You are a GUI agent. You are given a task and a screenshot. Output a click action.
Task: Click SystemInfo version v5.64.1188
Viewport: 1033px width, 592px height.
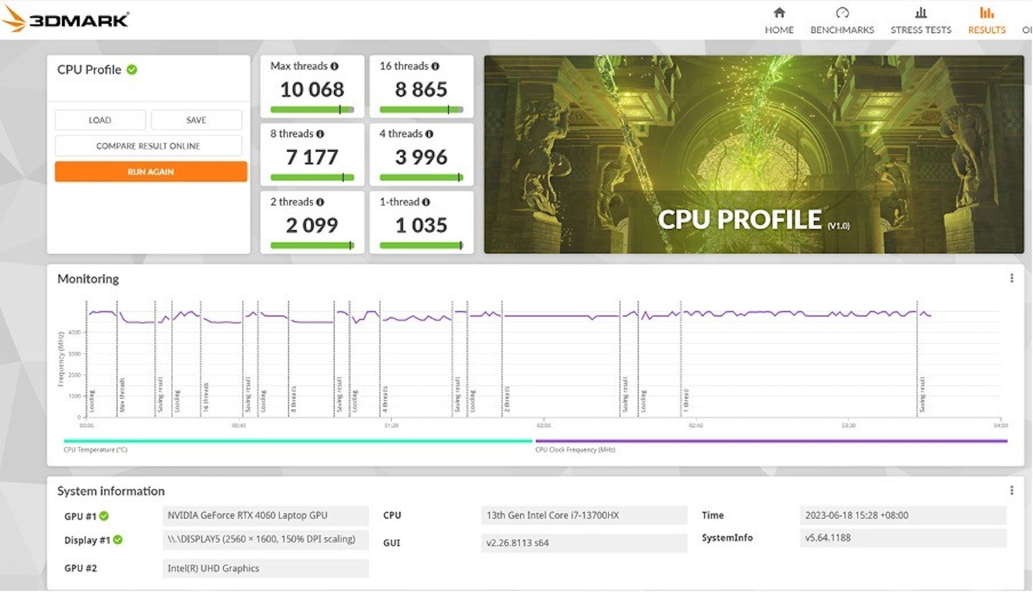tap(903, 538)
